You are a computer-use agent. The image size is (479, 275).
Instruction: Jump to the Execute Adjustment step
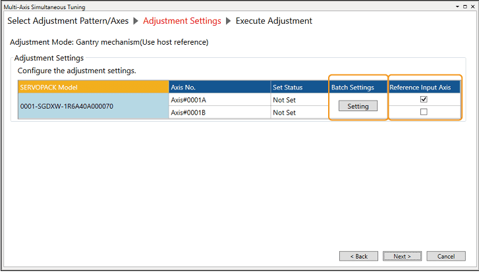tap(273, 20)
